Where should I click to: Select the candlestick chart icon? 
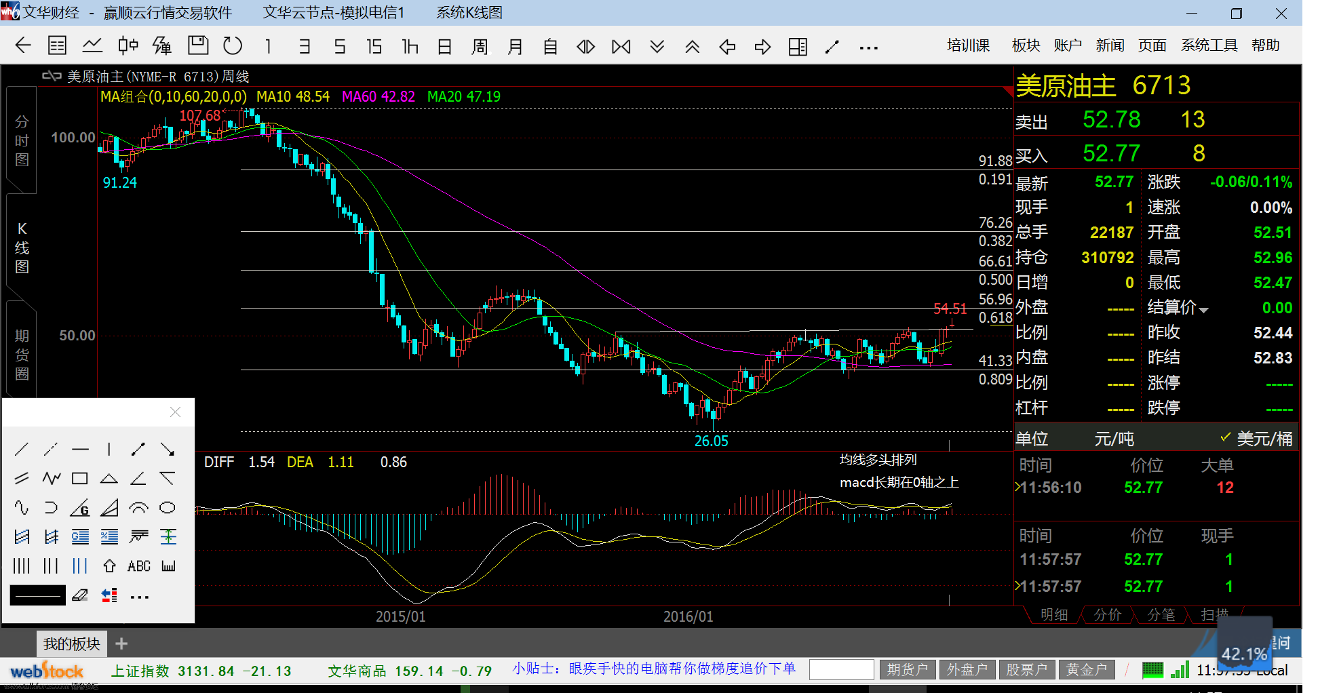pyautogui.click(x=128, y=46)
